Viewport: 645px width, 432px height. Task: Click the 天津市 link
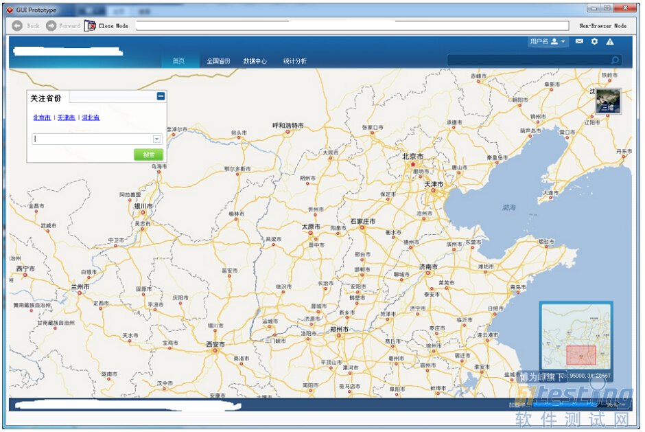(x=67, y=117)
